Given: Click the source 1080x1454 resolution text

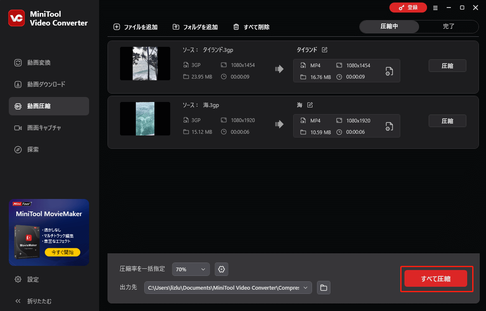Looking at the screenshot, I should [x=243, y=65].
